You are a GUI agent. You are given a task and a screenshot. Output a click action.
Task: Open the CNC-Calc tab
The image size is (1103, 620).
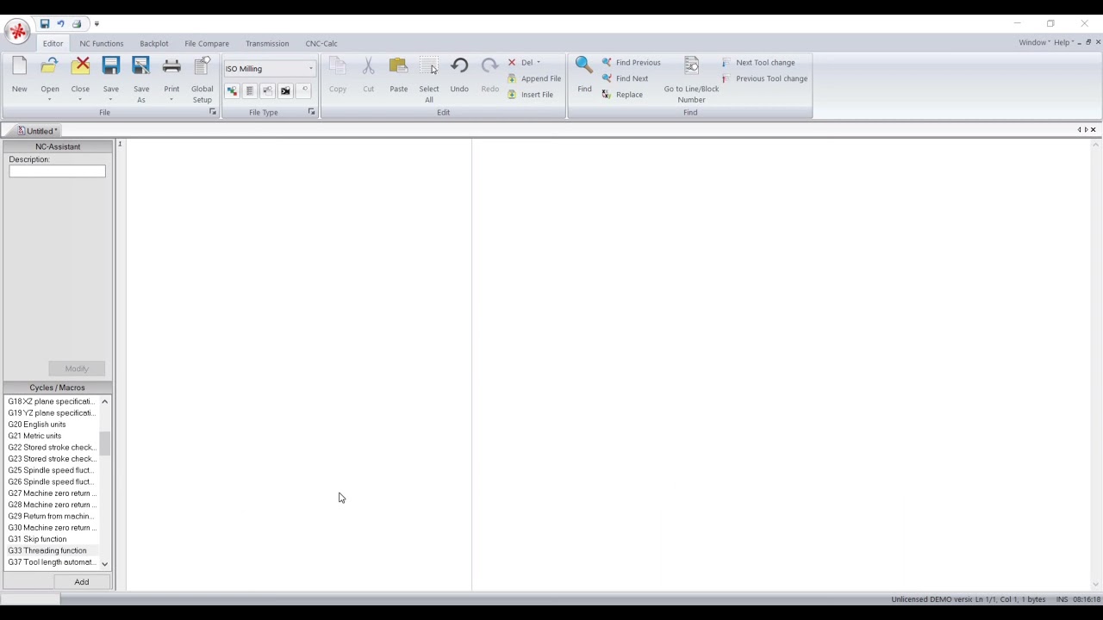point(321,43)
